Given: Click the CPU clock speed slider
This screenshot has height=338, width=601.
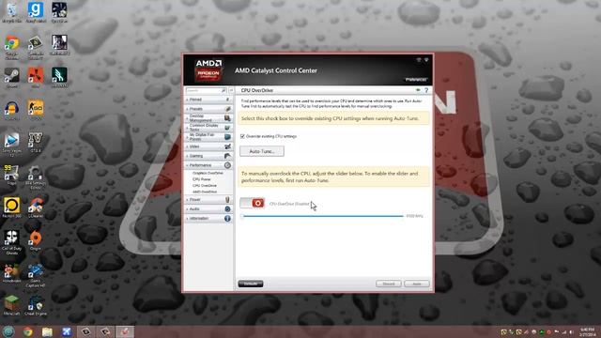Looking at the screenshot, I should coord(322,216).
